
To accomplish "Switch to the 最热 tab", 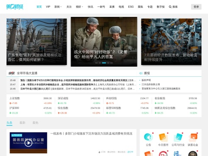I will (x=36, y=123).
